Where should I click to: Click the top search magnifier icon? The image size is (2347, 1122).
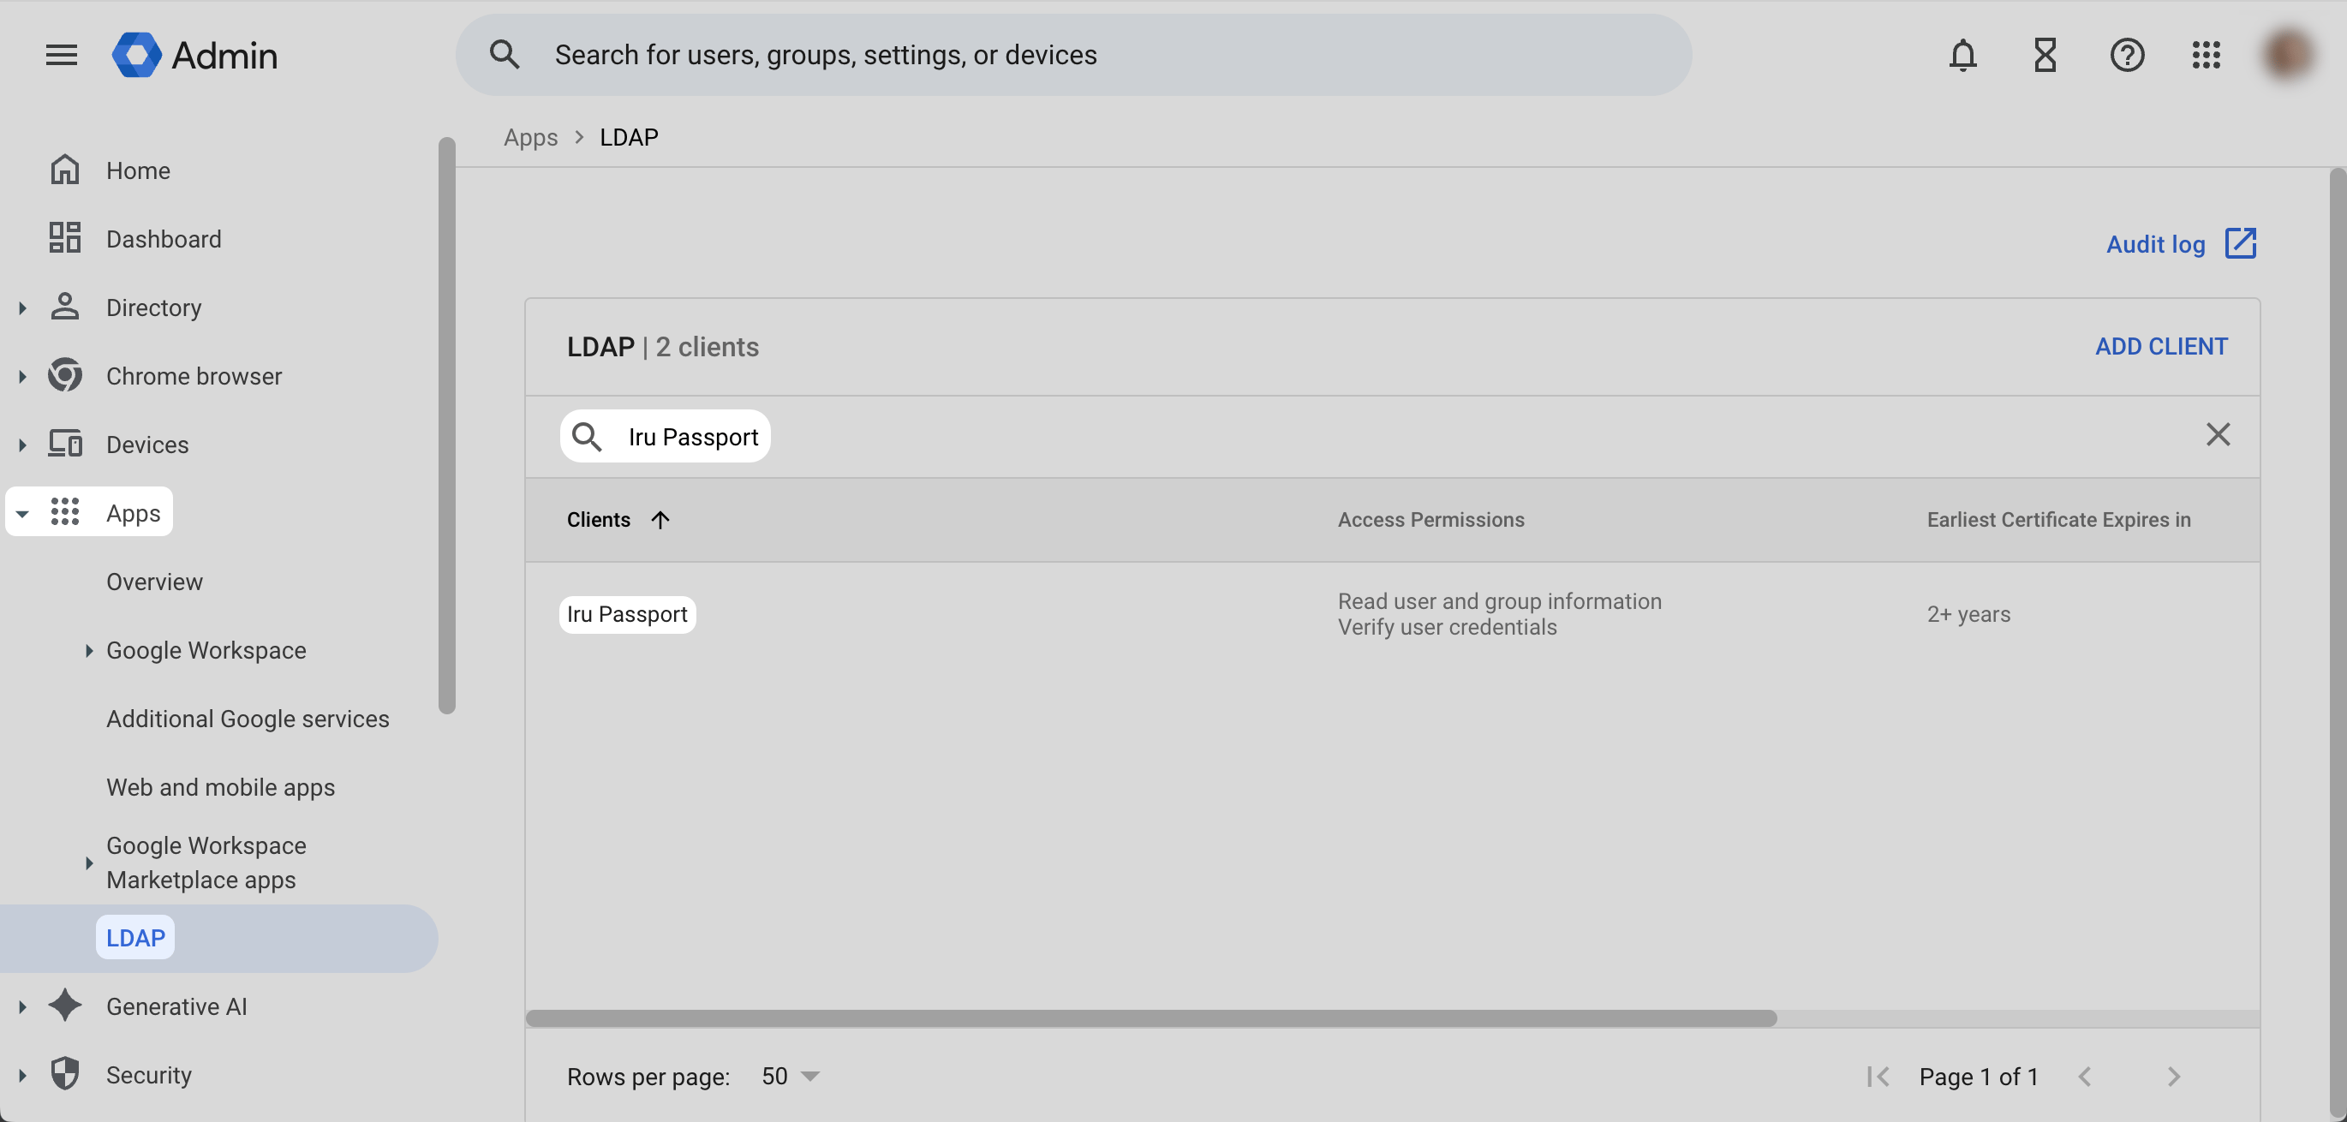[504, 55]
